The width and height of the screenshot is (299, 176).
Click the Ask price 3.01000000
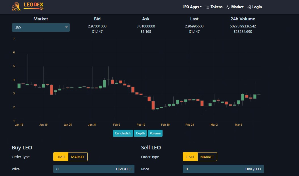[x=146, y=26]
